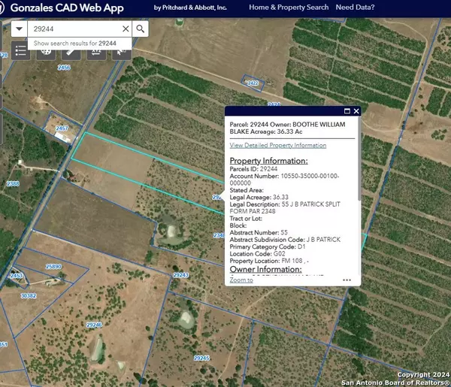Screen dimensions: 451x387
Task: Click the popup's vertical scrollbar
Action: tap(358, 180)
